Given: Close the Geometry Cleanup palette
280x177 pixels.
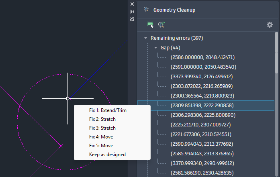Looking at the screenshot, I should click(132, 4).
